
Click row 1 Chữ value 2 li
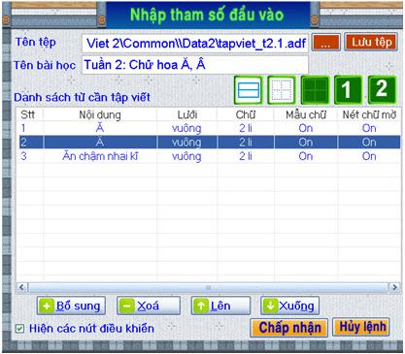[246, 128]
